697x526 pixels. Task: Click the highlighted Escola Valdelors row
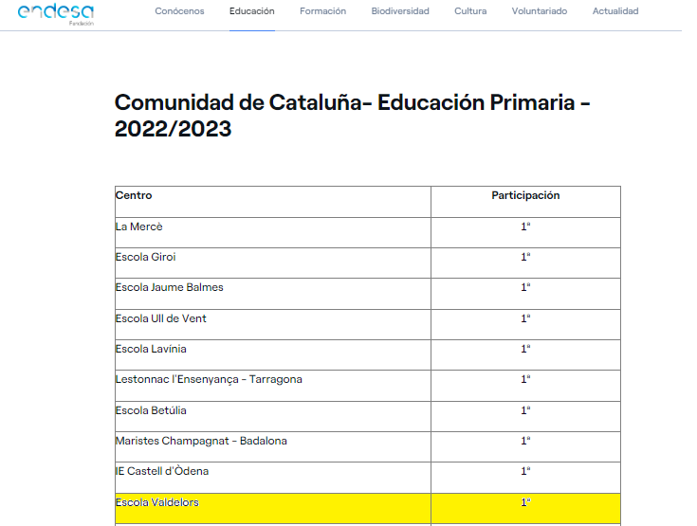(156, 502)
